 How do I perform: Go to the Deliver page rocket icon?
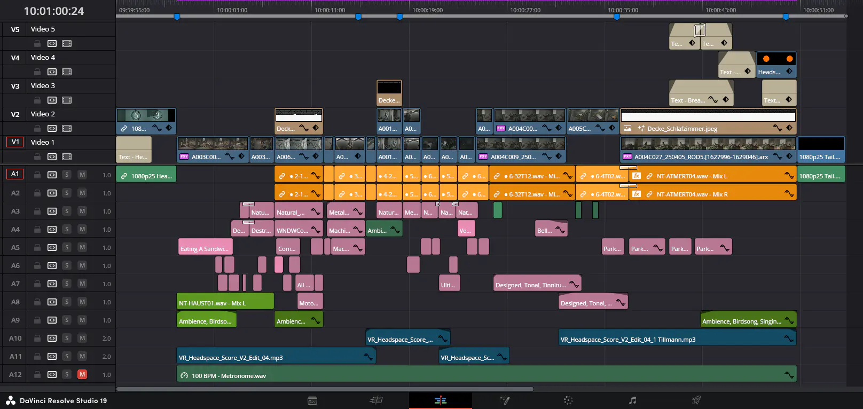point(696,400)
